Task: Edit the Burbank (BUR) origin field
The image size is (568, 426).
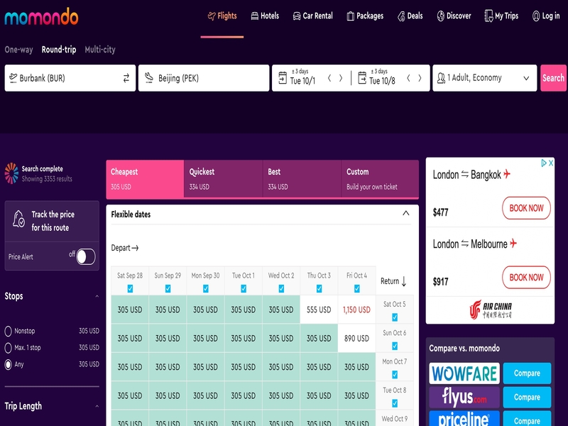Action: pyautogui.click(x=70, y=78)
